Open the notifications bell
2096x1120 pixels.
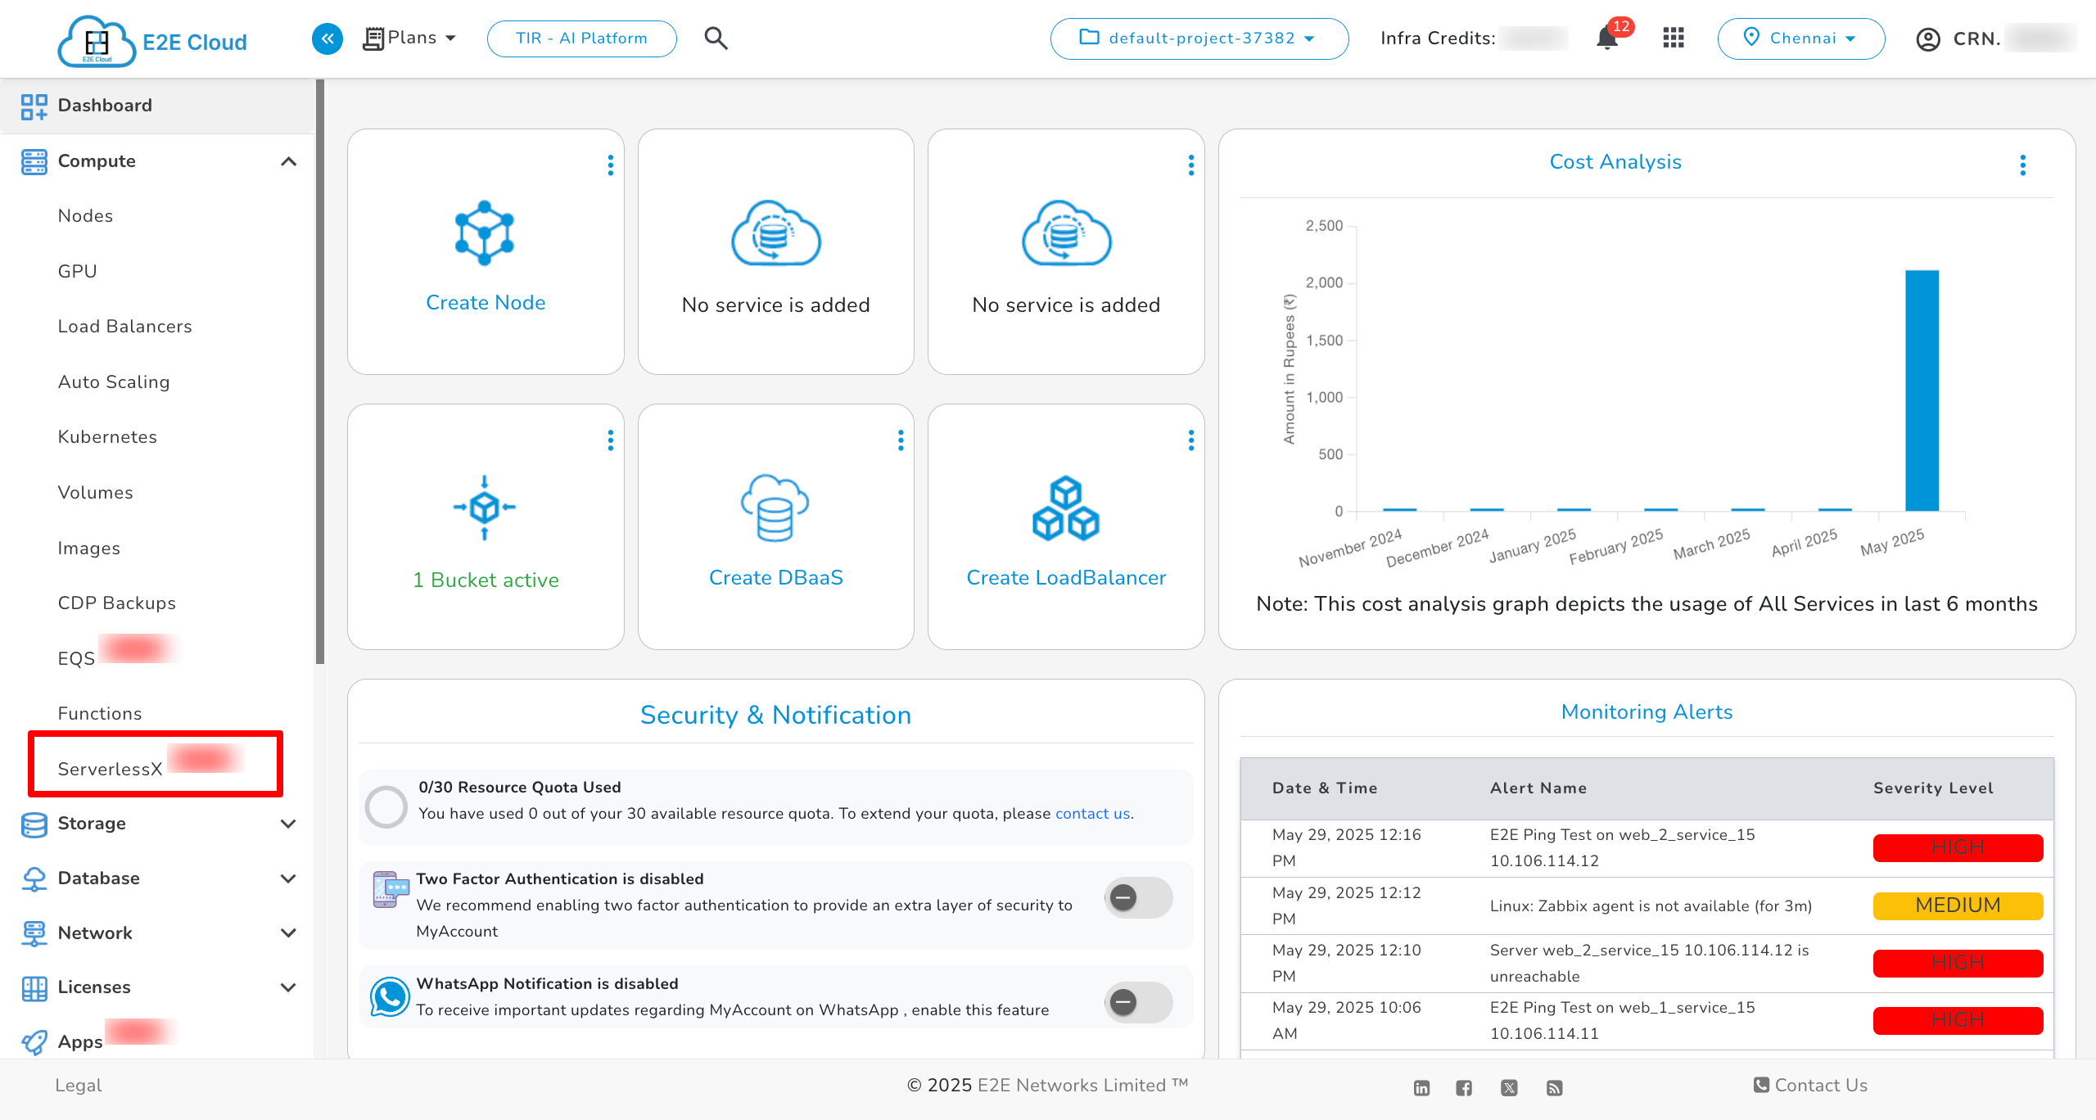click(1606, 38)
